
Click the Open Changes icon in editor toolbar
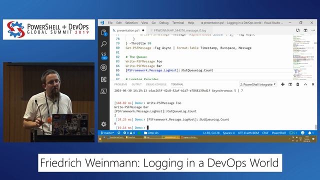298,30
